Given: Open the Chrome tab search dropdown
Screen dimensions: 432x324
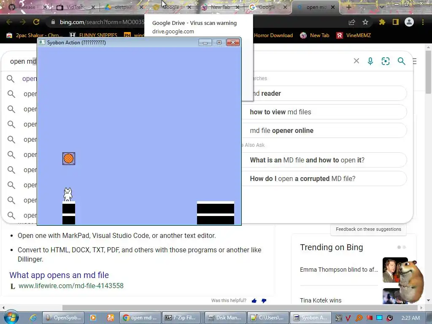Looking at the screenshot, I should coord(381,7).
